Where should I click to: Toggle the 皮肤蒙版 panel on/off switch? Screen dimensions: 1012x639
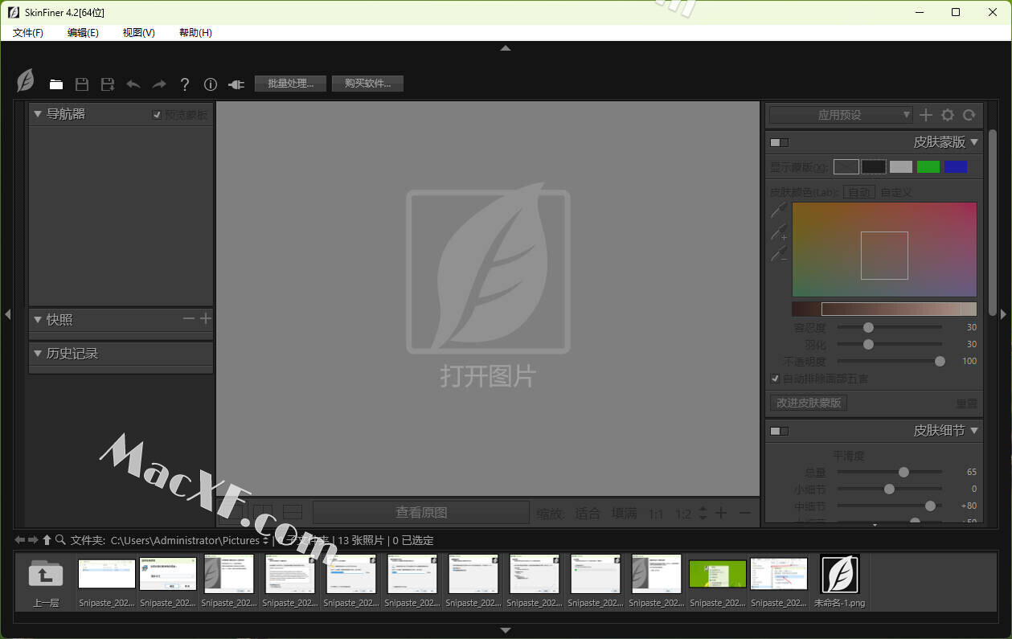click(779, 142)
